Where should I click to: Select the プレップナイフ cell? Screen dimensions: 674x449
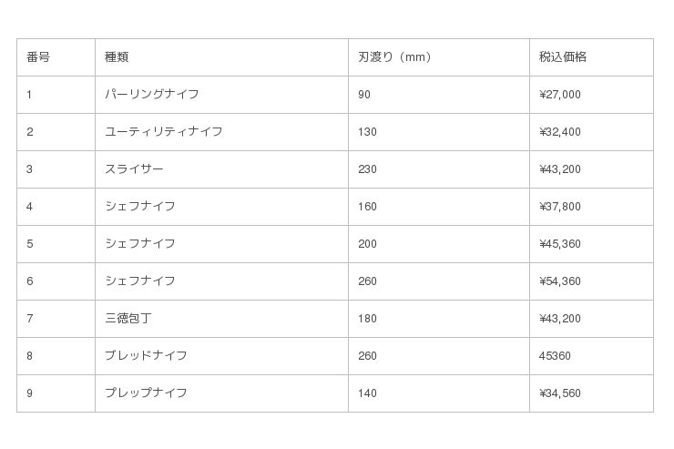[x=146, y=393]
